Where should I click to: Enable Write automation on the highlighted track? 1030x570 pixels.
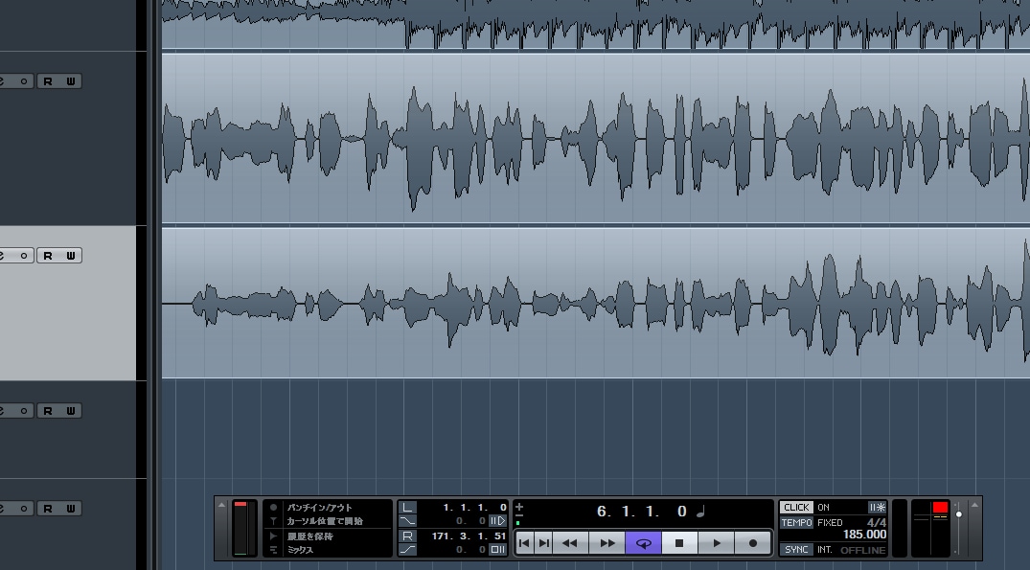(70, 256)
